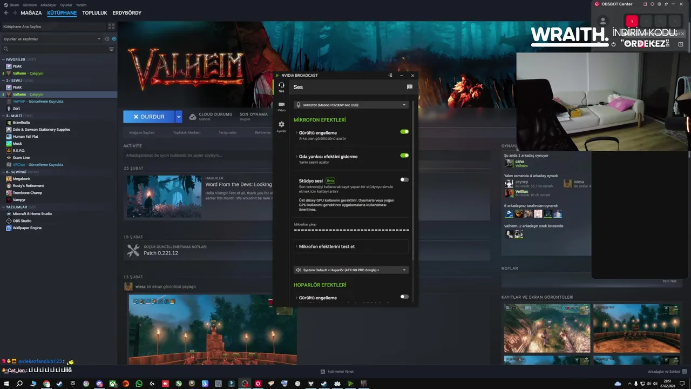Turn off microphone Gürültü engelleme
691x389 pixels.
tap(404, 131)
